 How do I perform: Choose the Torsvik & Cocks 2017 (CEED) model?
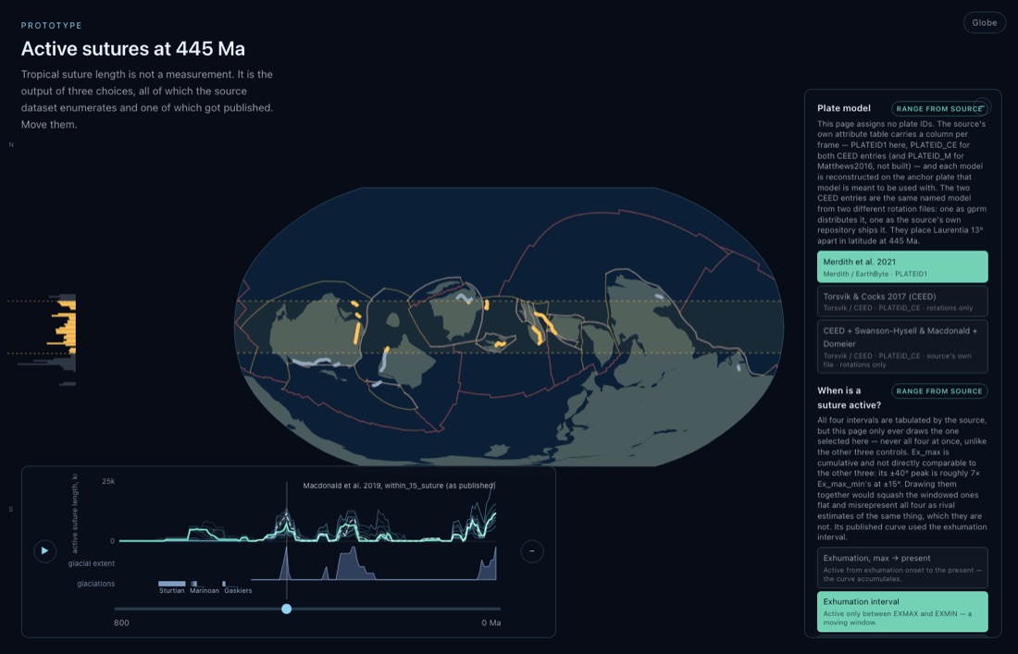point(902,301)
